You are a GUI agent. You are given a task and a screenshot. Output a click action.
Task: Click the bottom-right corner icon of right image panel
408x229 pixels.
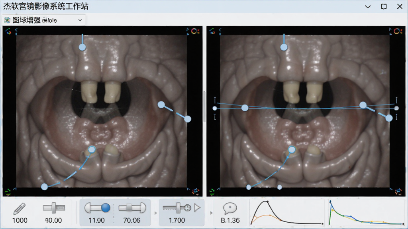click(x=398, y=192)
